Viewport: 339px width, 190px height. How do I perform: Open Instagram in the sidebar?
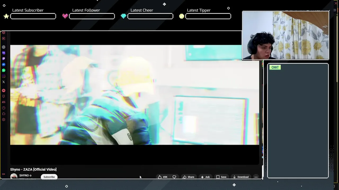click(4, 76)
